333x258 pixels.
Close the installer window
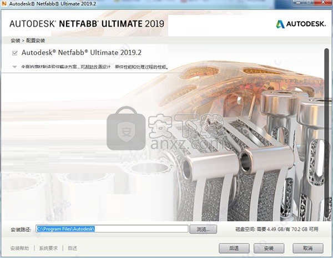pyautogui.click(x=322, y=2)
